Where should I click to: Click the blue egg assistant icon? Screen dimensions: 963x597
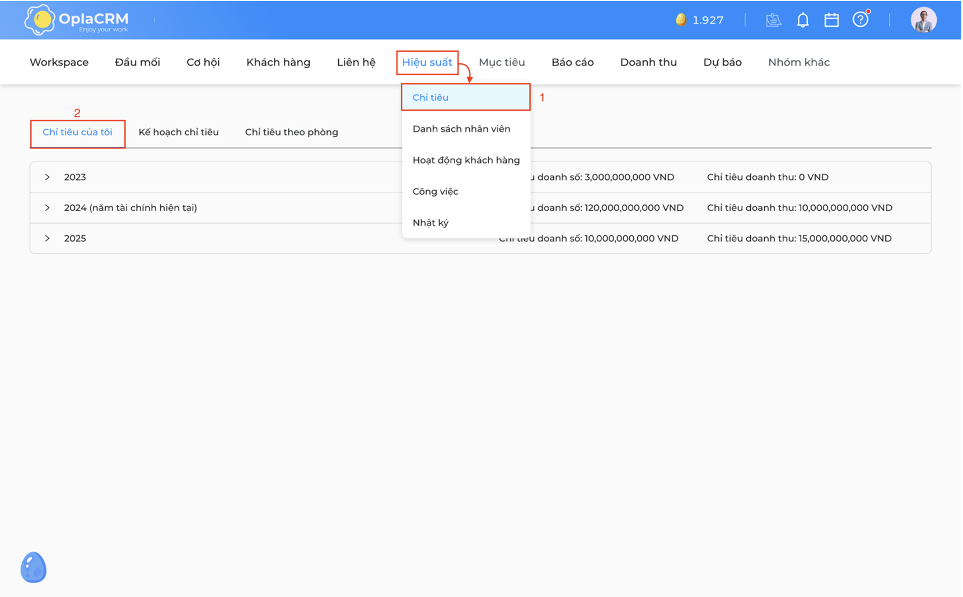coord(34,567)
